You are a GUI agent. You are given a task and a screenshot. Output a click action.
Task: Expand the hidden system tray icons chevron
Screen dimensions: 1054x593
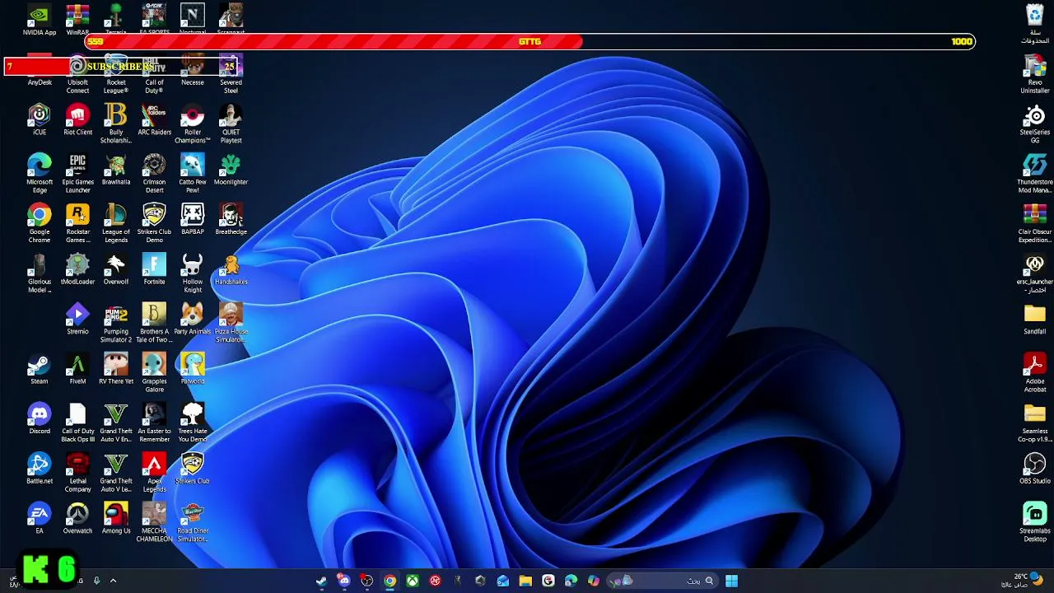[113, 581]
